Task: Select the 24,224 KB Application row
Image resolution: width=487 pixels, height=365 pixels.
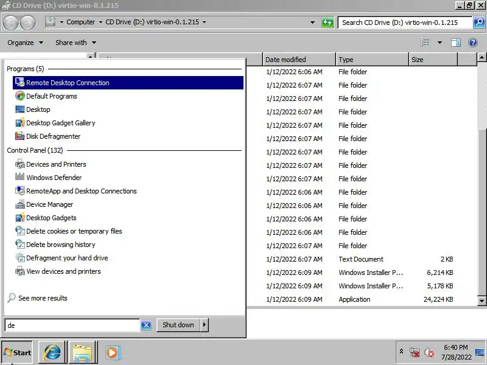Action: 362,299
